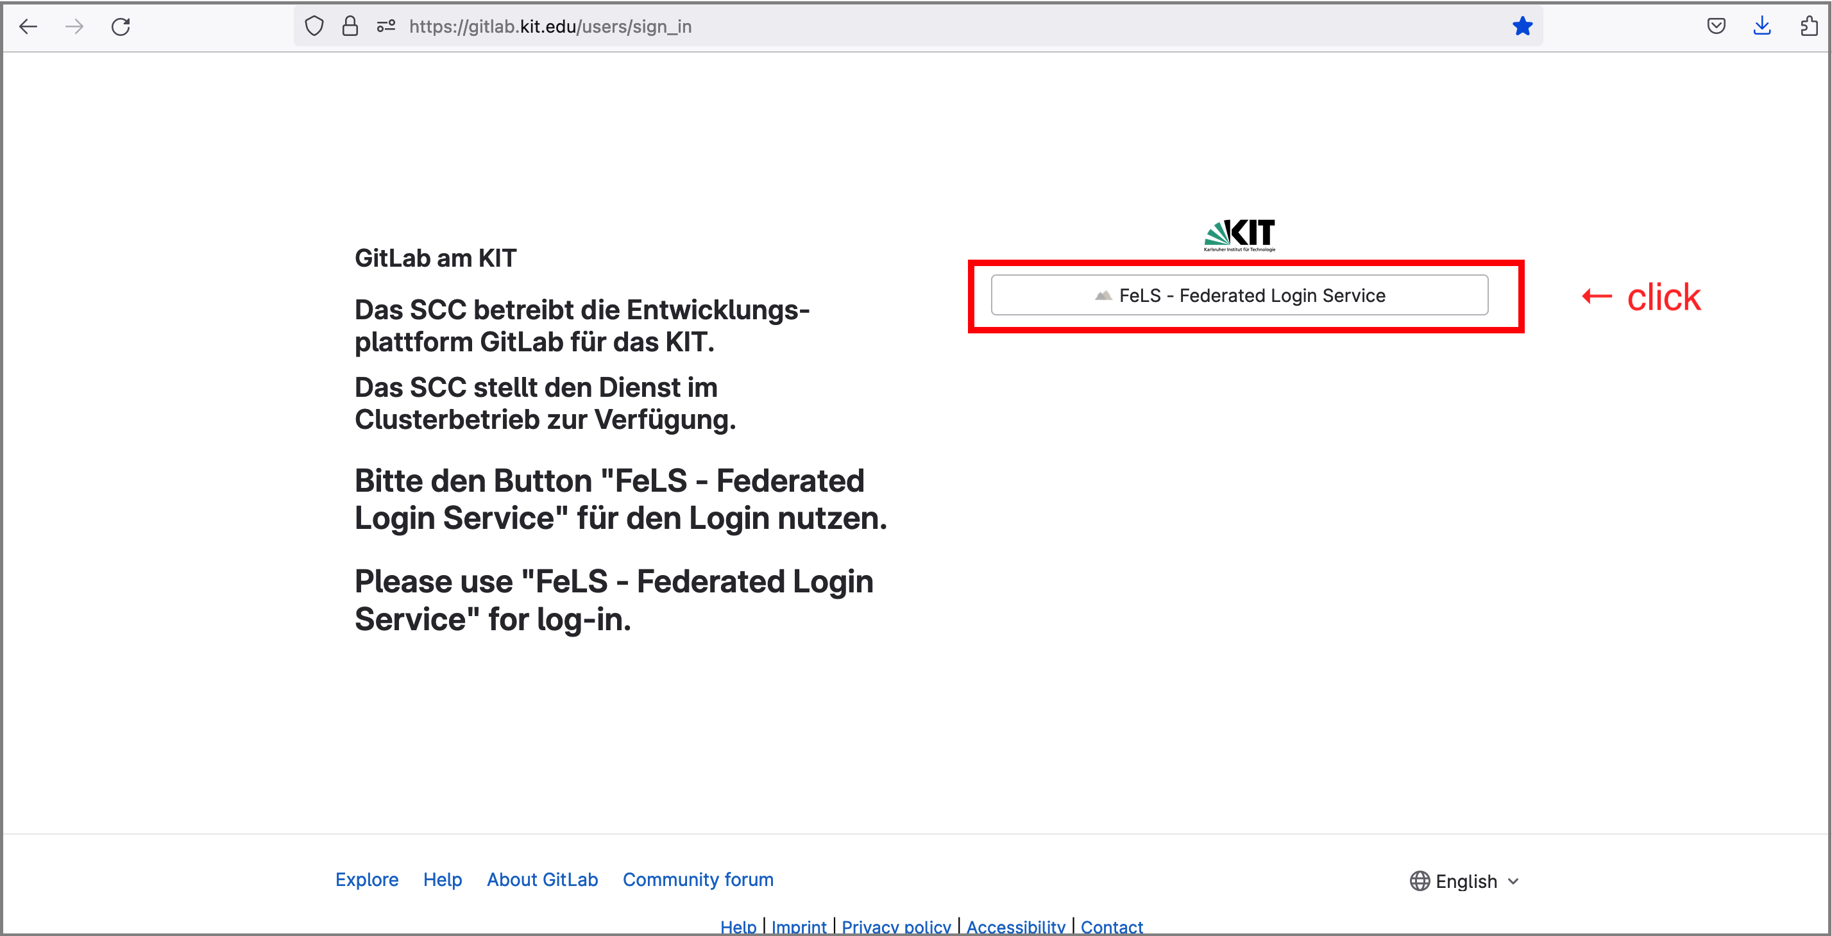Click FeLS - Federated Login Service button
The image size is (1832, 936).
[1239, 295]
